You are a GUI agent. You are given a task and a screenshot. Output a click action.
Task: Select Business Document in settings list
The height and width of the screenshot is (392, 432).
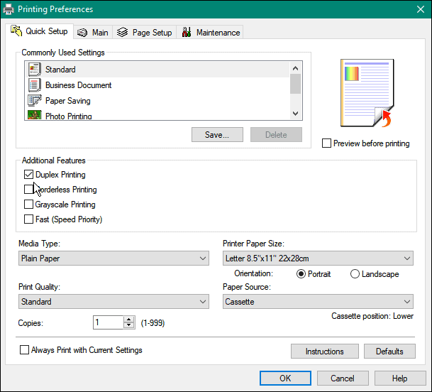tap(157, 85)
